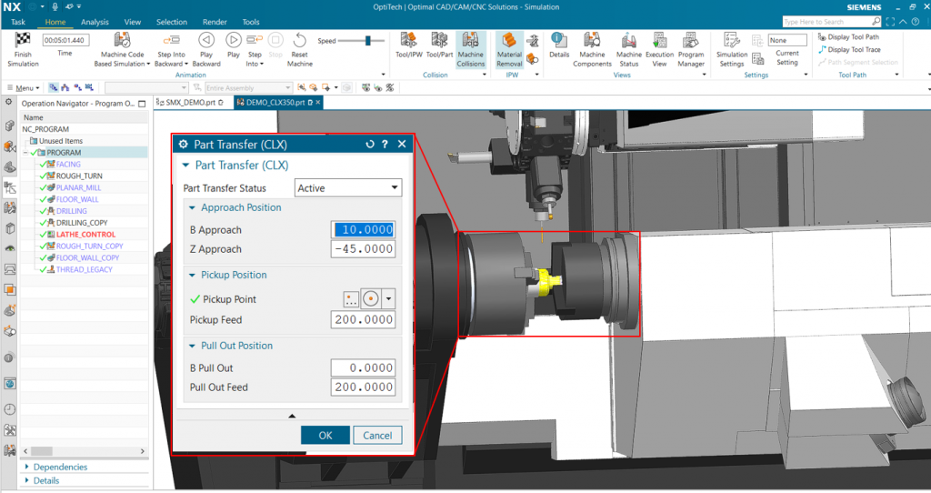This screenshot has width=931, height=493.
Task: Switch to the Analysis ribbon tab
Action: 95,22
